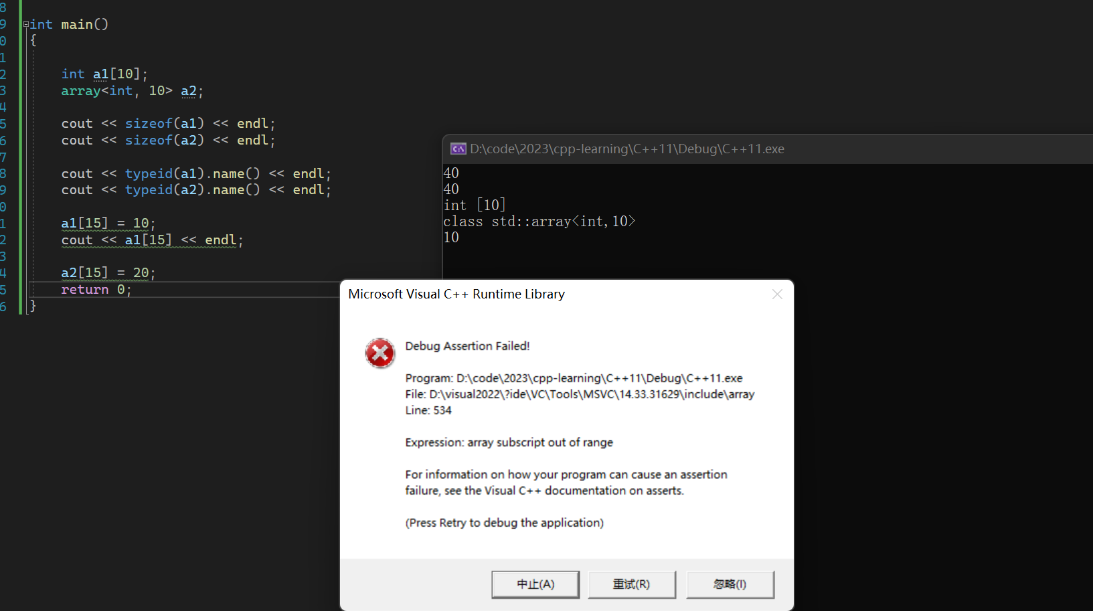Click the 'Debug Assertion Failed!' text
The height and width of the screenshot is (611, 1093).
point(467,346)
